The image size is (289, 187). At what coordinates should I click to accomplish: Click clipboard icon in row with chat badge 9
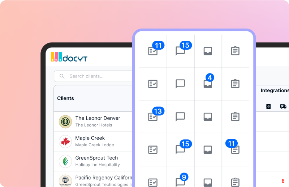point(235,182)
